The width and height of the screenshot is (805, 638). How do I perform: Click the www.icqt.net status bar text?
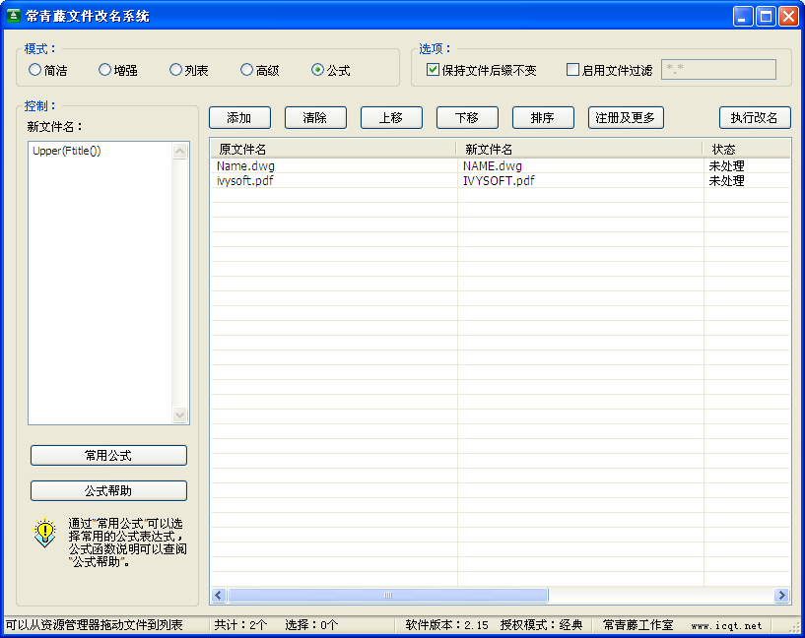(726, 625)
